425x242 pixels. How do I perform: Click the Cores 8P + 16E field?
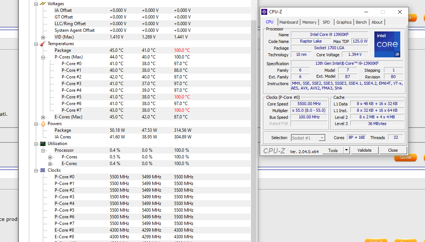357,138
